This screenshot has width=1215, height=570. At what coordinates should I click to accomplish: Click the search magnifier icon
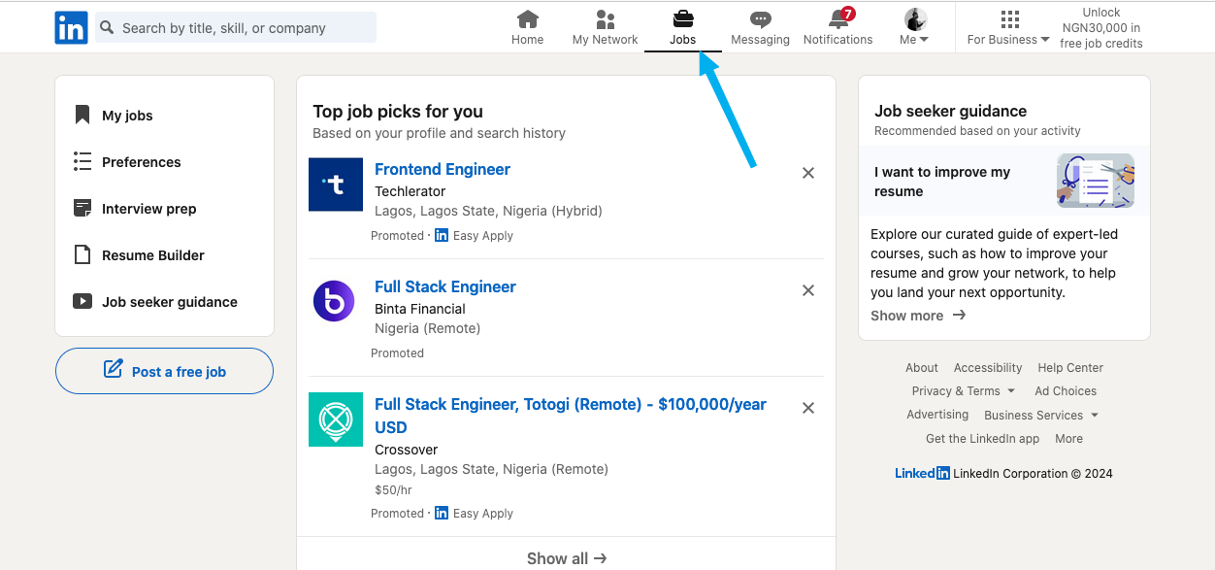(x=107, y=27)
